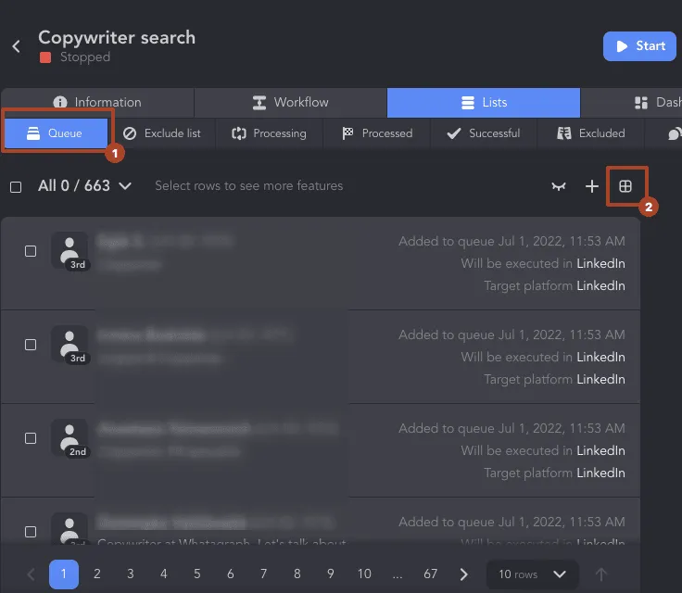Show the Processed list
The image size is (682, 593).
tap(376, 133)
